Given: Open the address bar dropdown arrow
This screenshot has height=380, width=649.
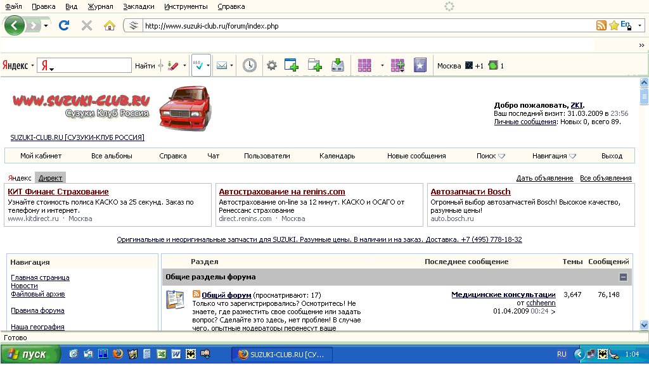Looking at the screenshot, I should (x=640, y=25).
